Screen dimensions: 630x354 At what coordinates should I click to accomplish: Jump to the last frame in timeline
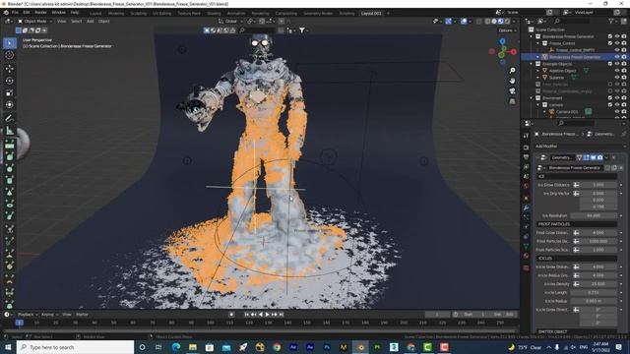[x=282, y=315]
